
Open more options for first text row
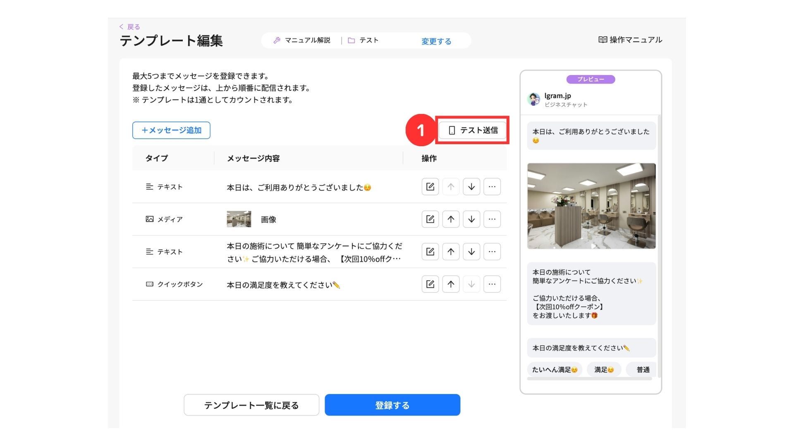pyautogui.click(x=492, y=187)
